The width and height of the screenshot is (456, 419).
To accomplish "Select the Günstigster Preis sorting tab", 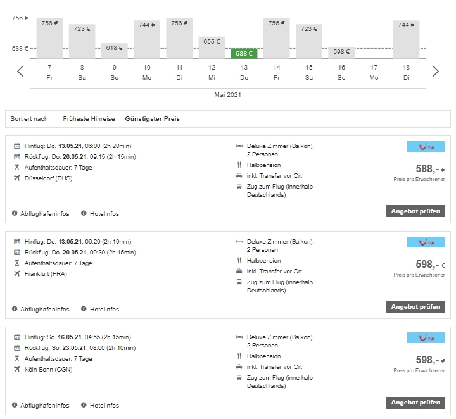I will [152, 119].
